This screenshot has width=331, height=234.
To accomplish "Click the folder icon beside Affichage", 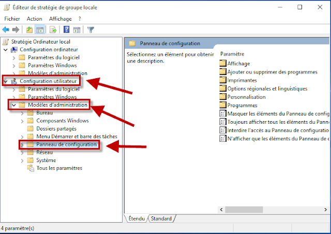I will 223,63.
